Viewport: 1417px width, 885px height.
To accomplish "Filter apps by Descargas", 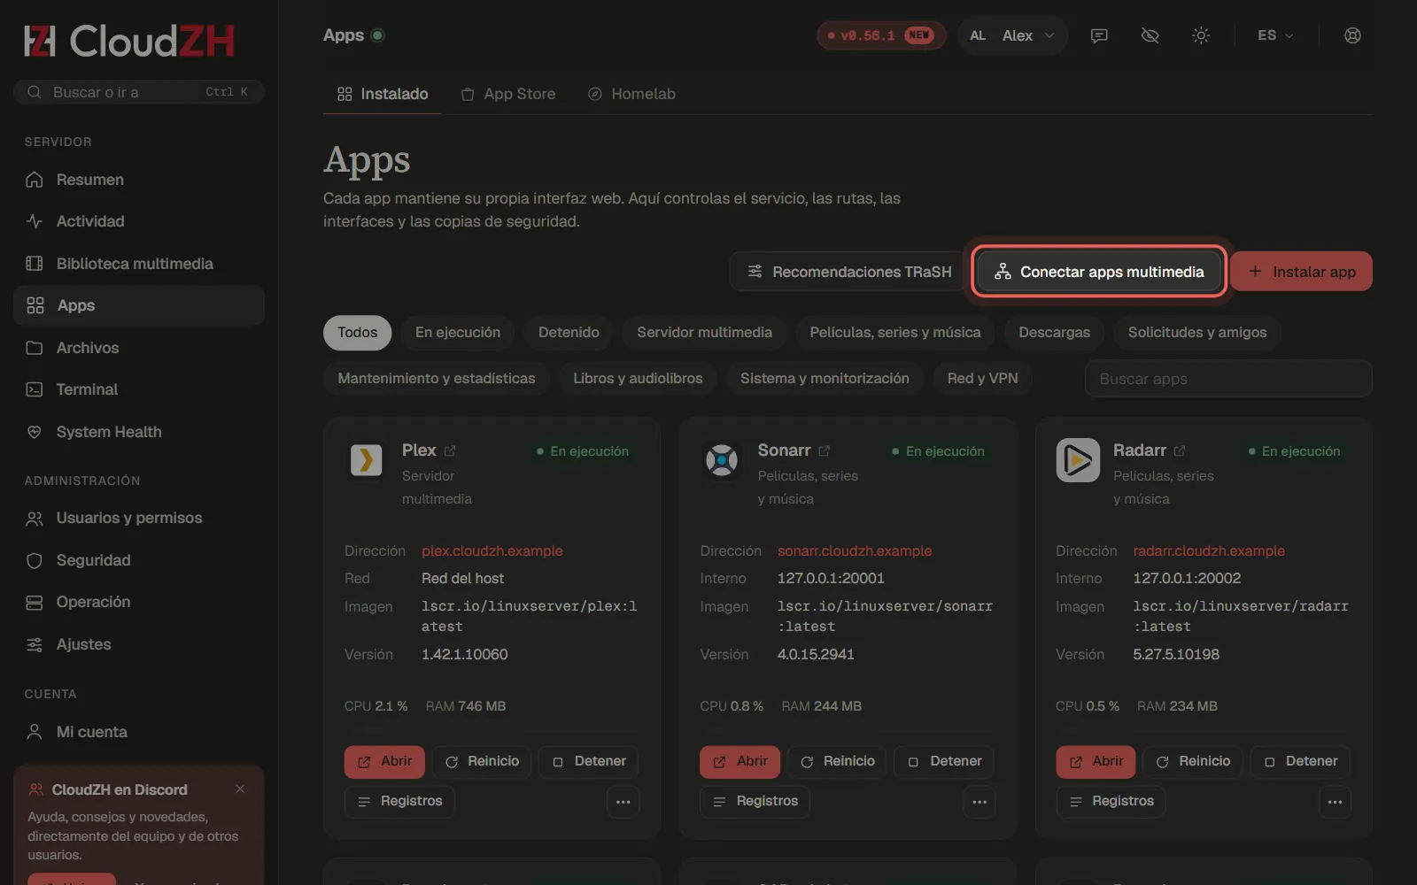I will (x=1054, y=333).
